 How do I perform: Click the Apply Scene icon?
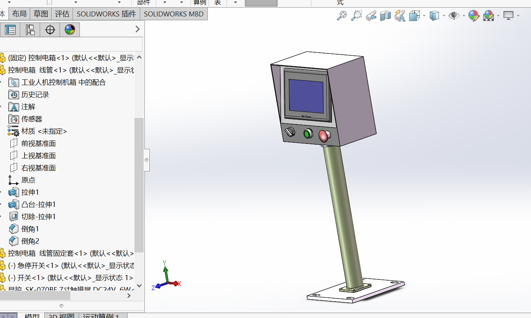(x=489, y=16)
